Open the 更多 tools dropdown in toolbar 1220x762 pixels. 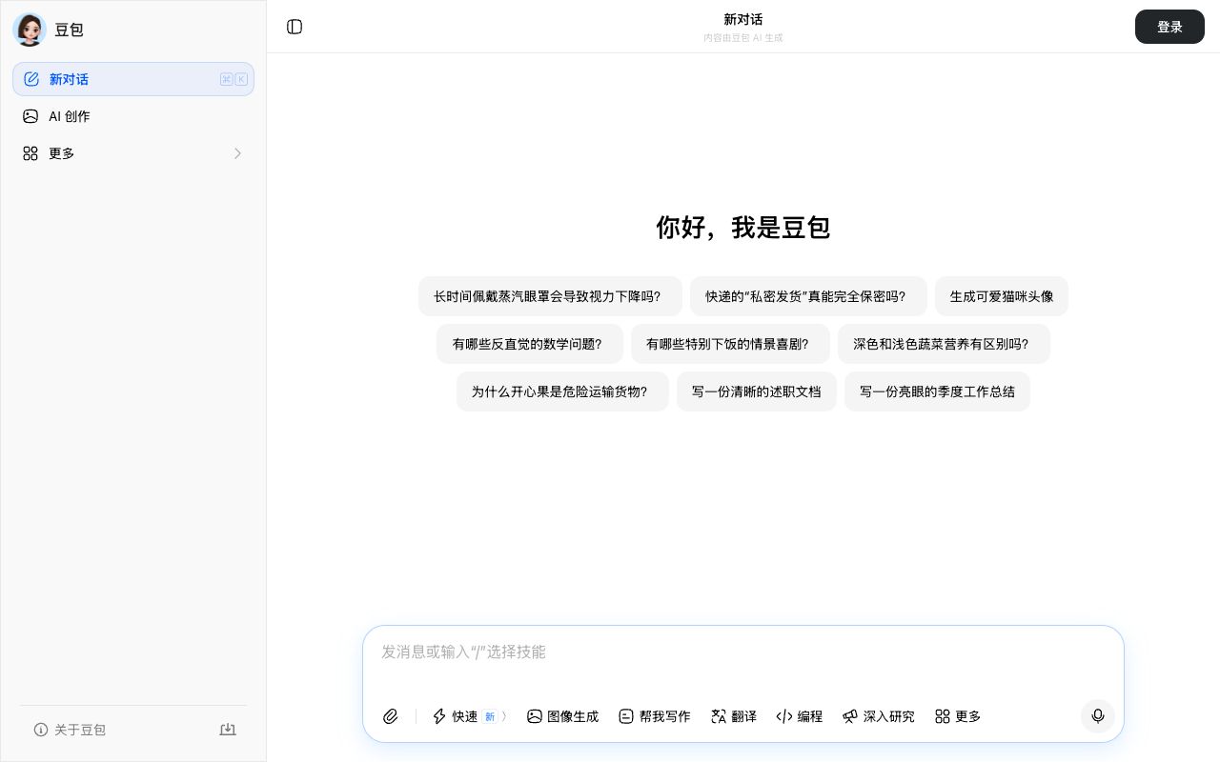(x=957, y=716)
